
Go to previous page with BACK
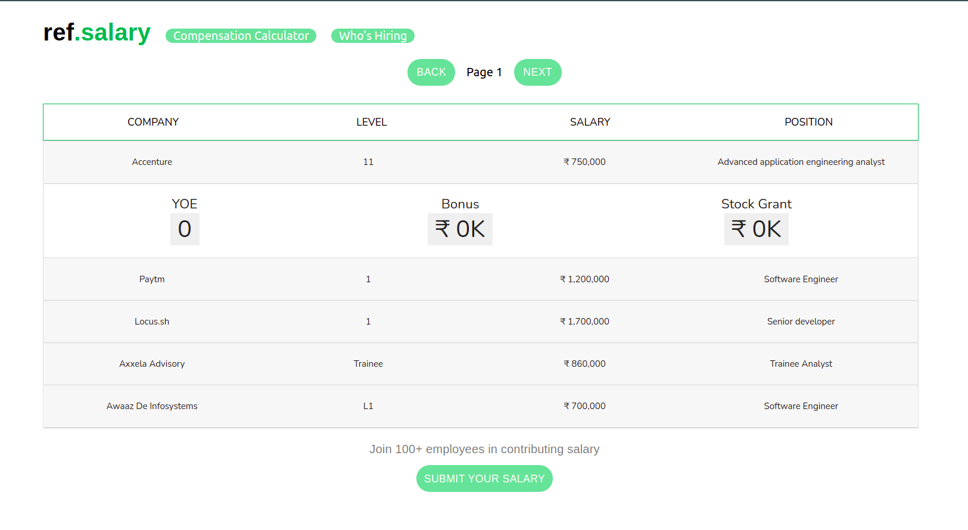click(431, 72)
